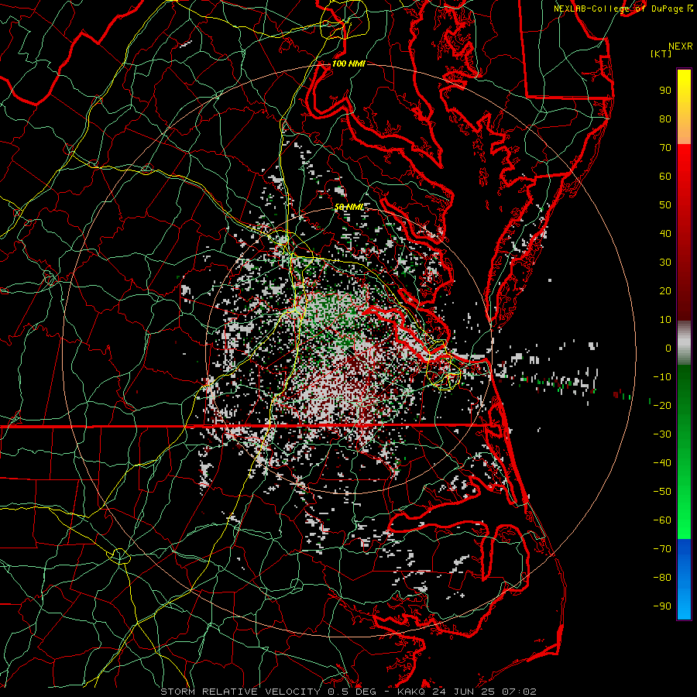Click the "-10" value on the velocity scale
The width and height of the screenshot is (697, 697).
pos(662,377)
